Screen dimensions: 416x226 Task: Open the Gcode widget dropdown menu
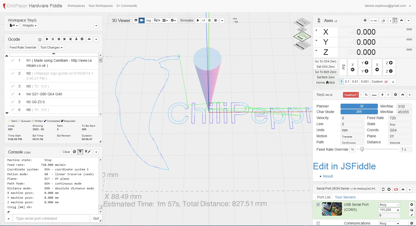(x=96, y=39)
